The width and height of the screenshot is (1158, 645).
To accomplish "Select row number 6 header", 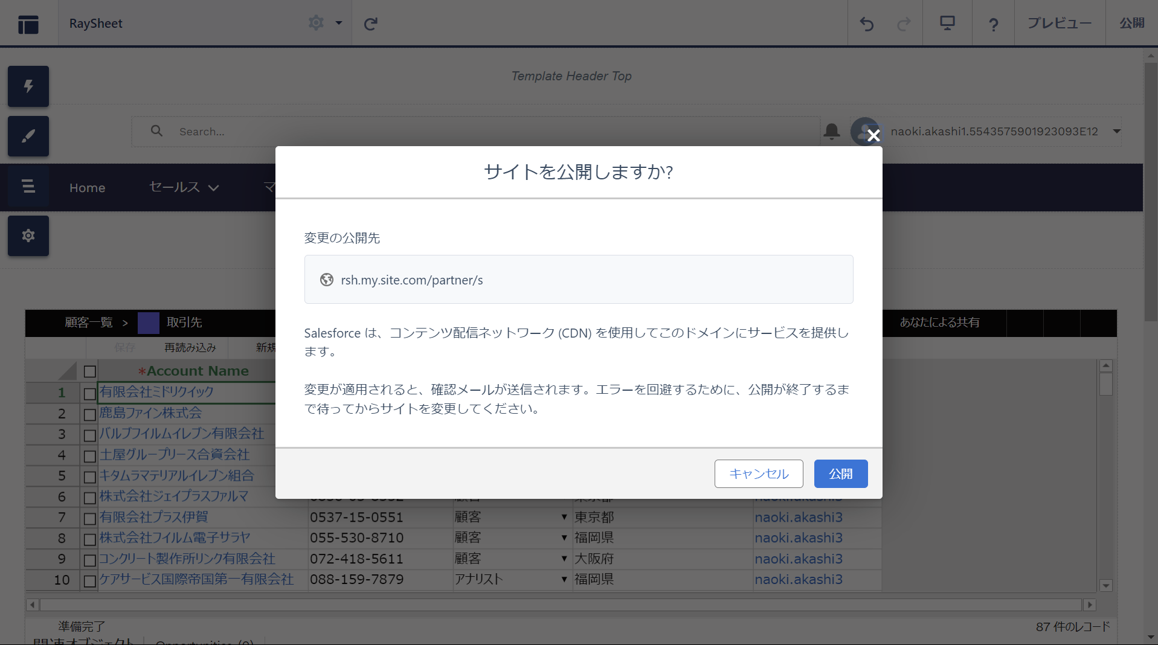I will (x=53, y=496).
